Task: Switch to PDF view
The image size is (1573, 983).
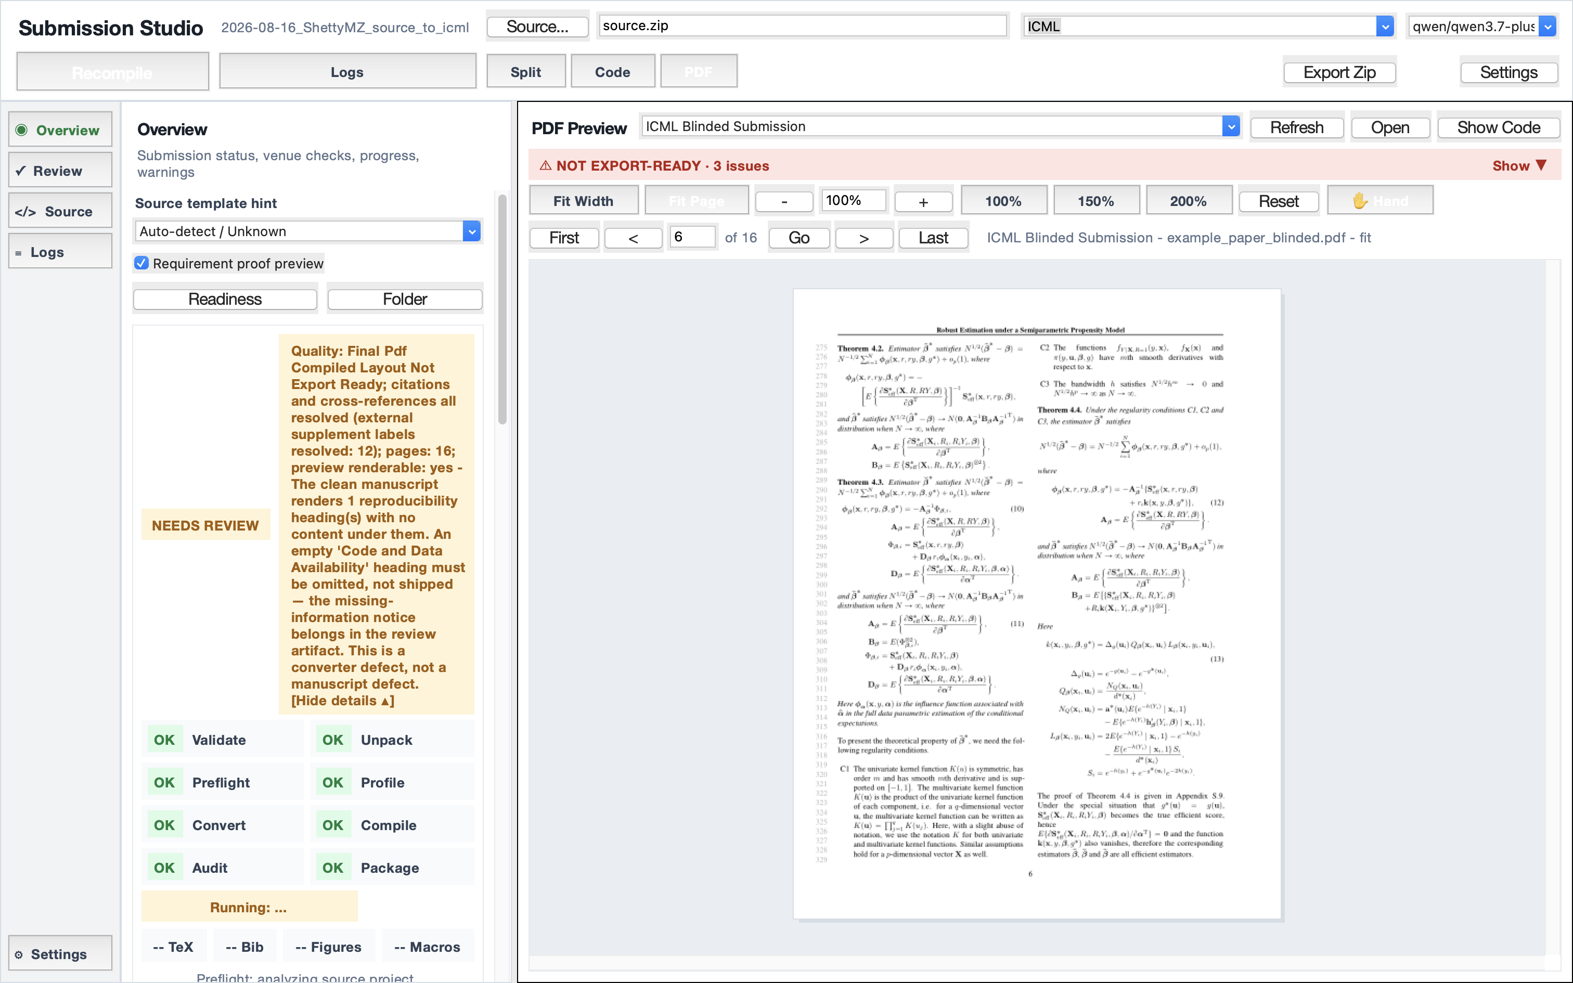Action: tap(698, 72)
